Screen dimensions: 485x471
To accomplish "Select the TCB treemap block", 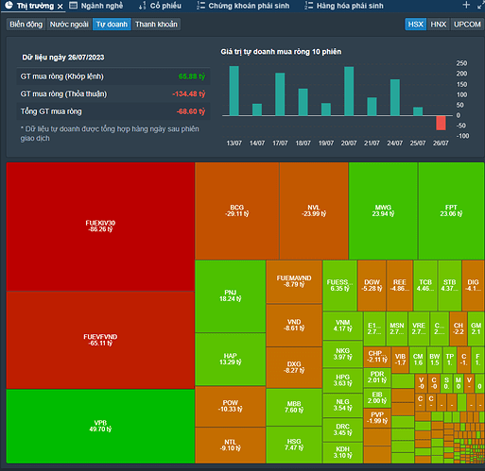I will point(425,285).
